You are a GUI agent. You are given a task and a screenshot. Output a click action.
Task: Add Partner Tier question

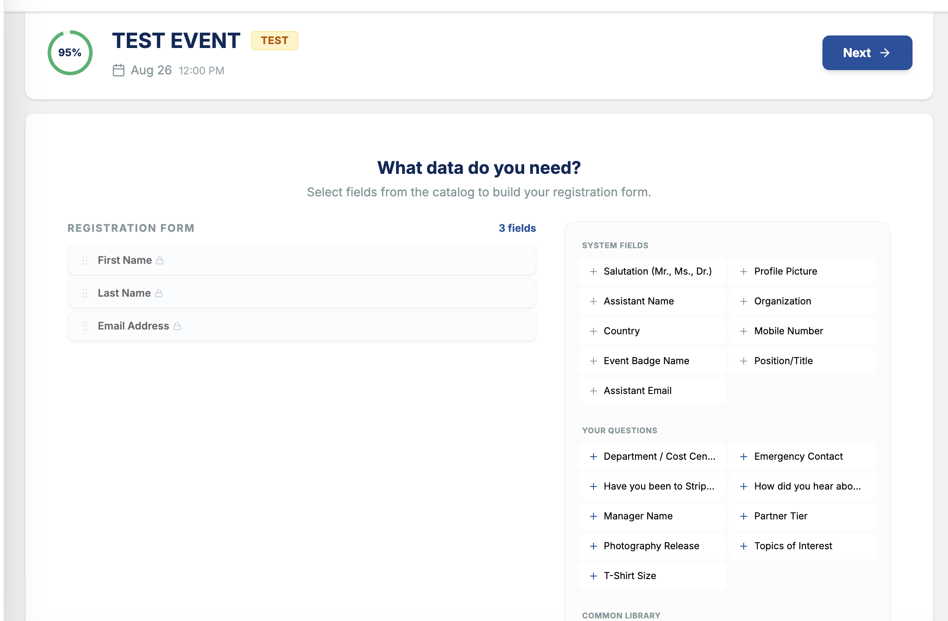pos(803,516)
